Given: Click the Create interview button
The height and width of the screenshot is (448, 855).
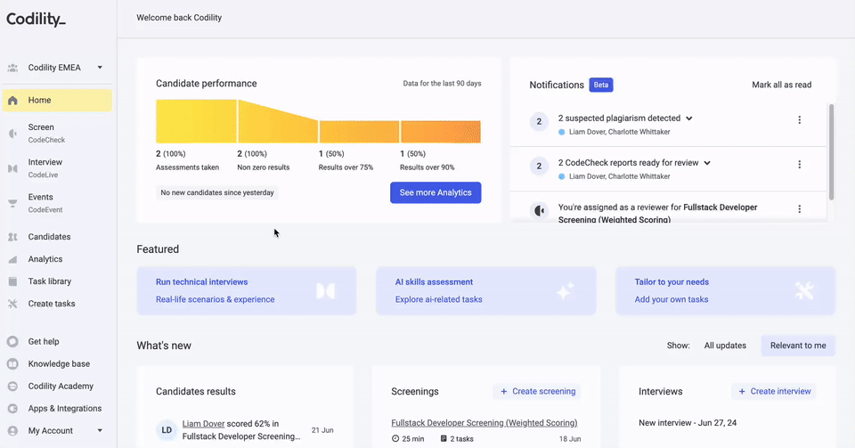Looking at the screenshot, I should click(x=774, y=391).
